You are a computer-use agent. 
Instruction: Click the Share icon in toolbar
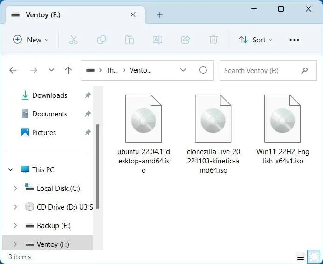tap(186, 40)
